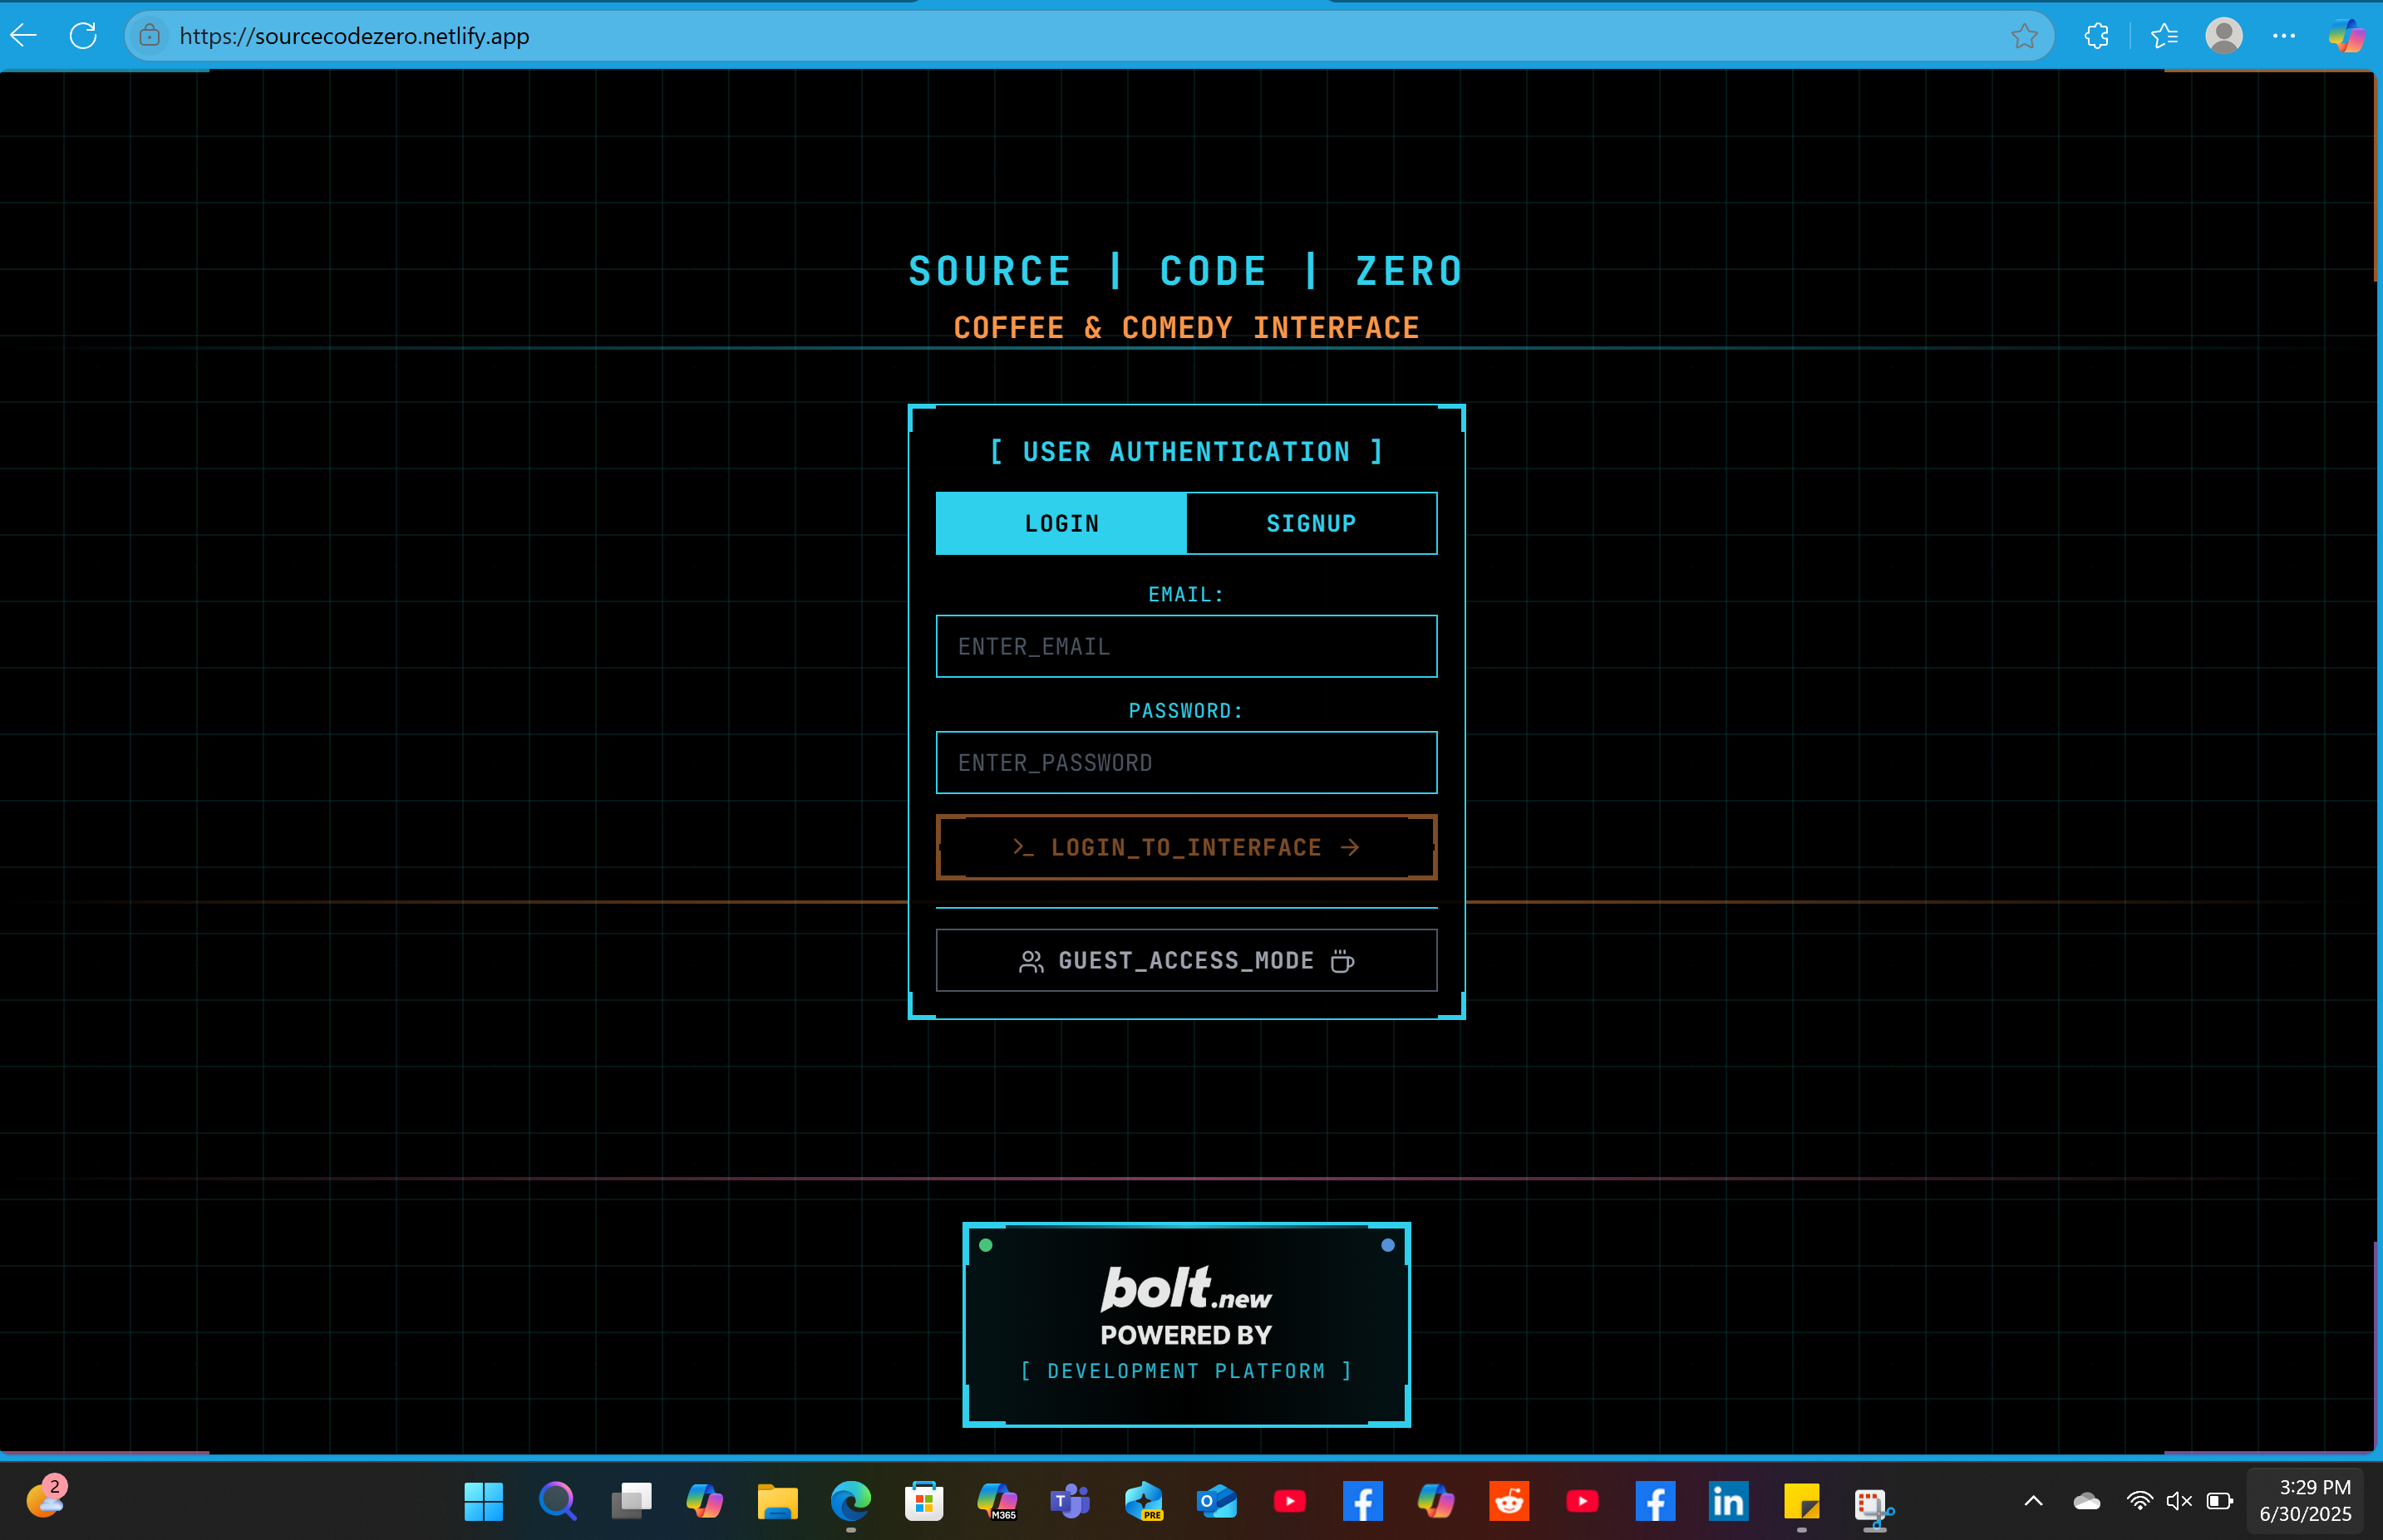Enter GUEST_ACCESS_MODE
The image size is (2383, 1540).
coord(1185,961)
